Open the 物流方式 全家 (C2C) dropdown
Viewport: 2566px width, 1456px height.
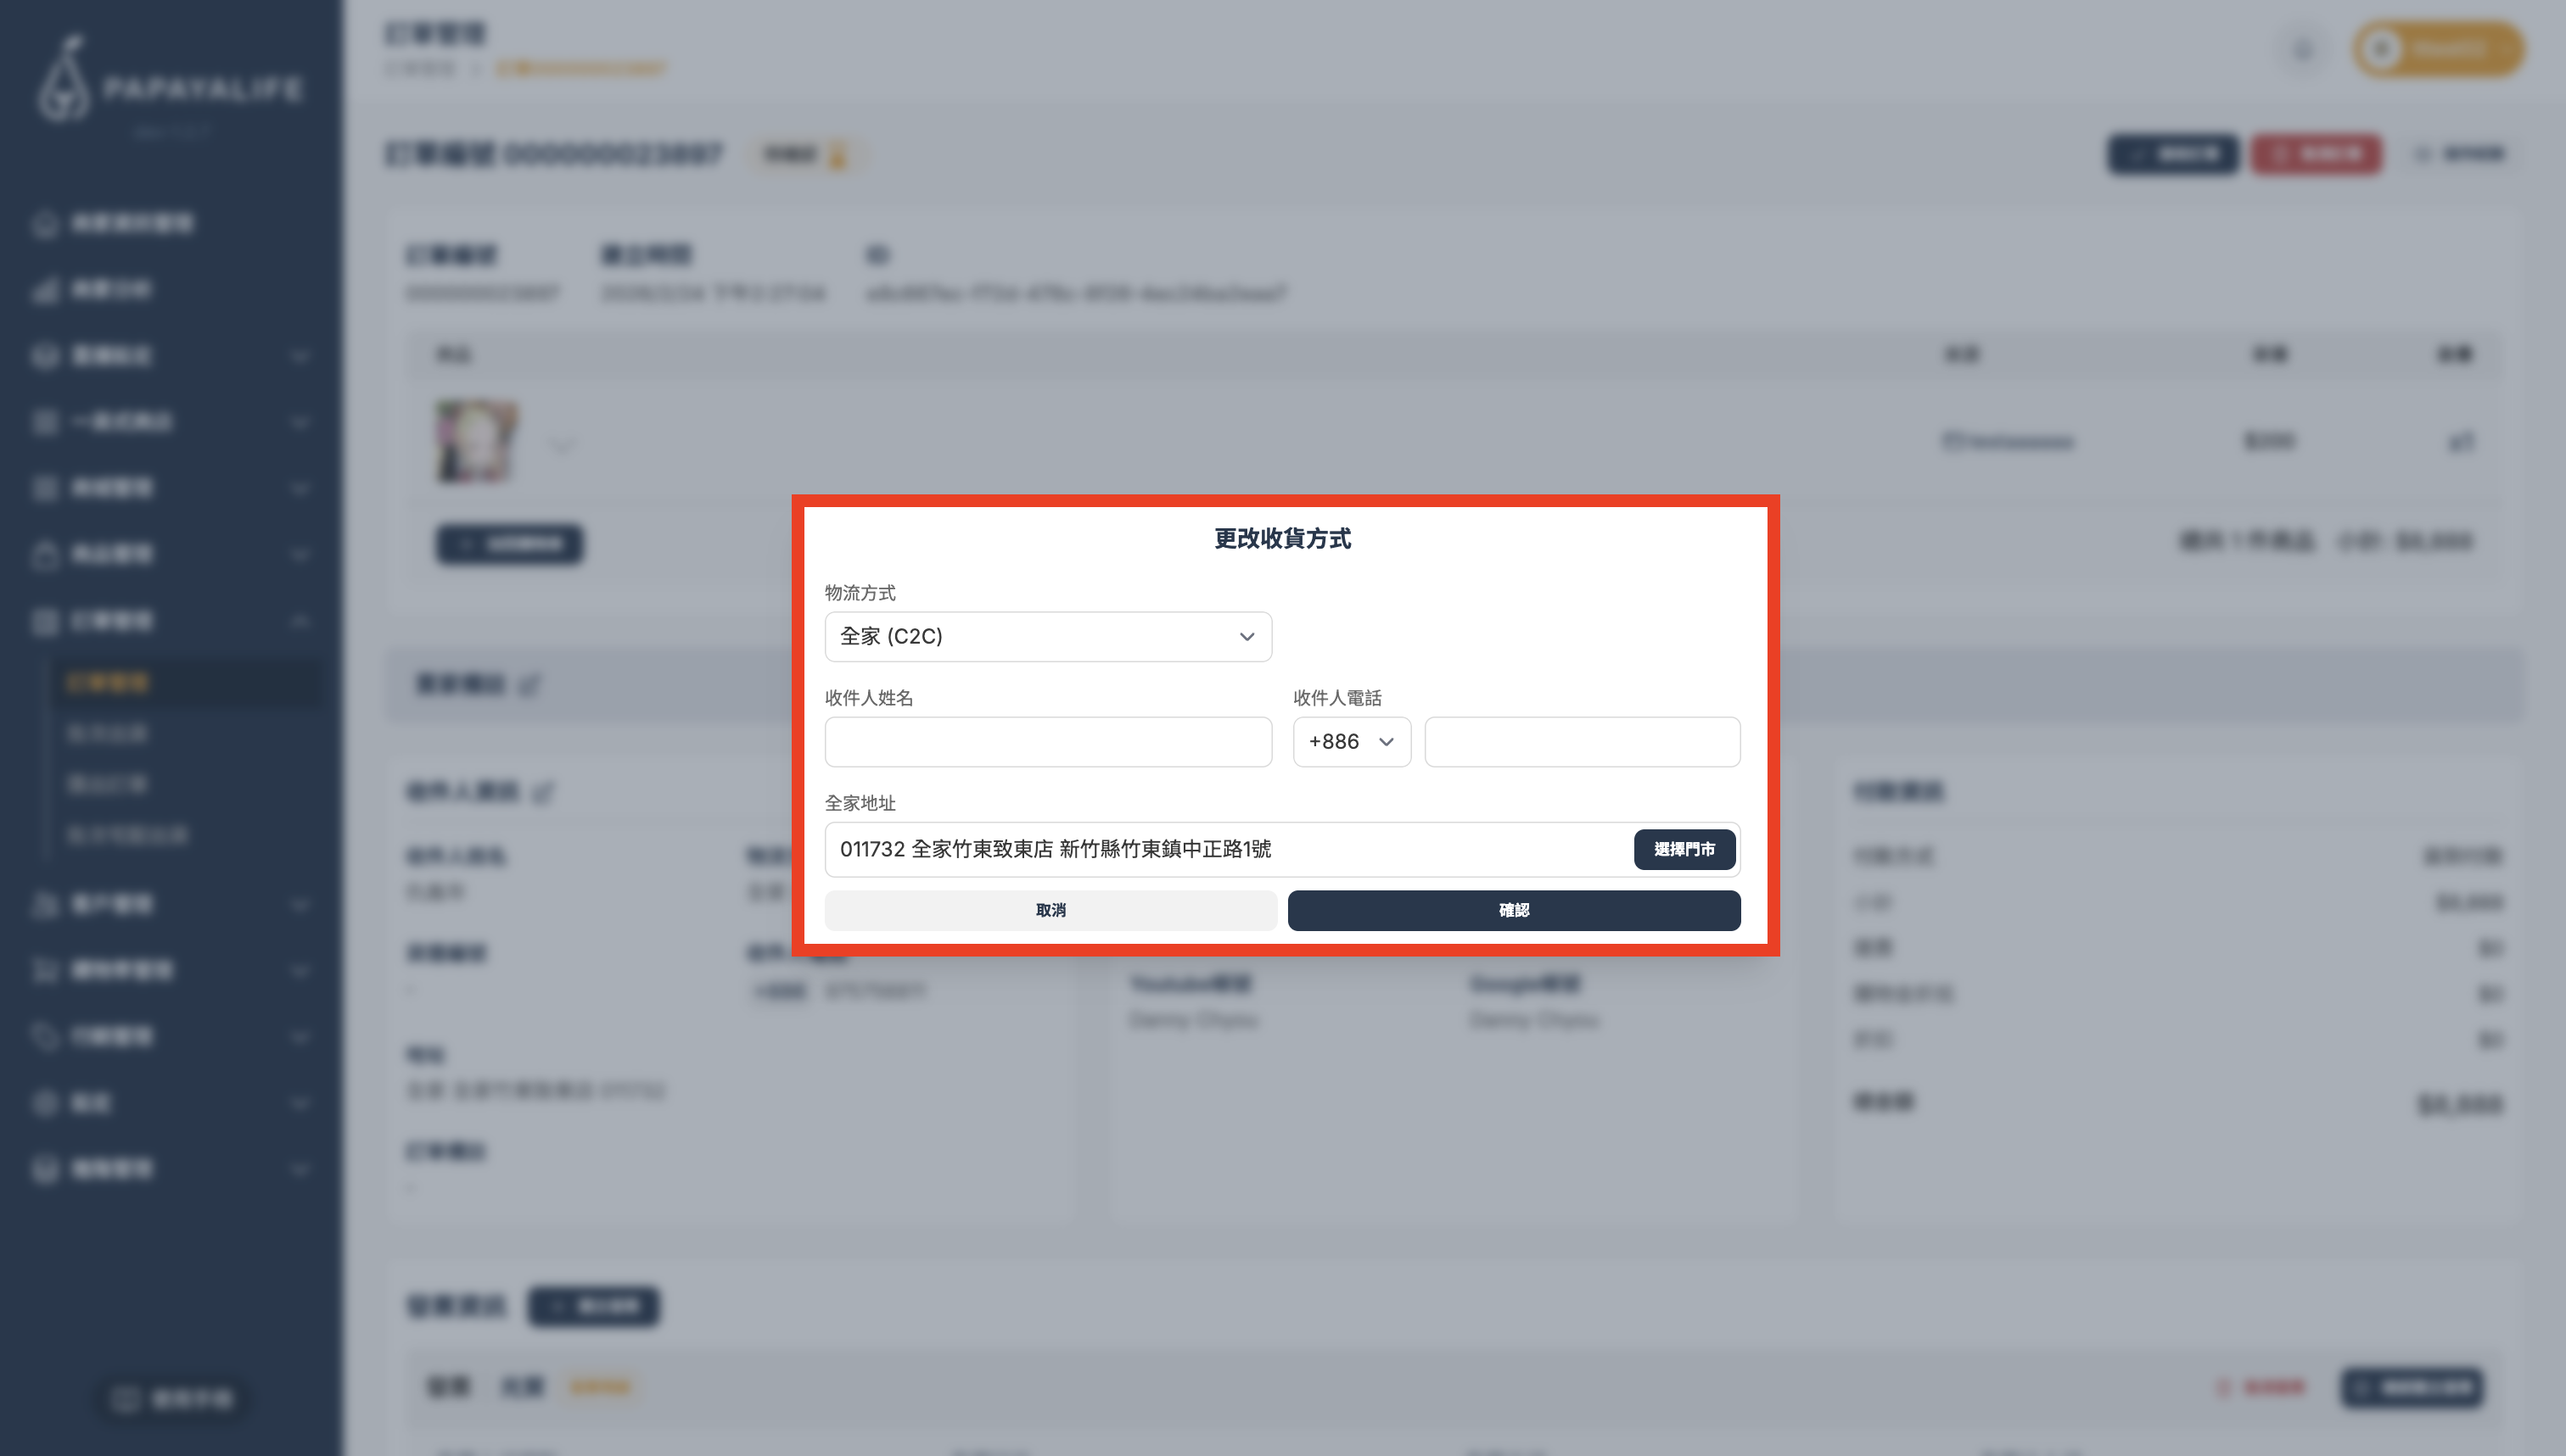click(x=1047, y=637)
